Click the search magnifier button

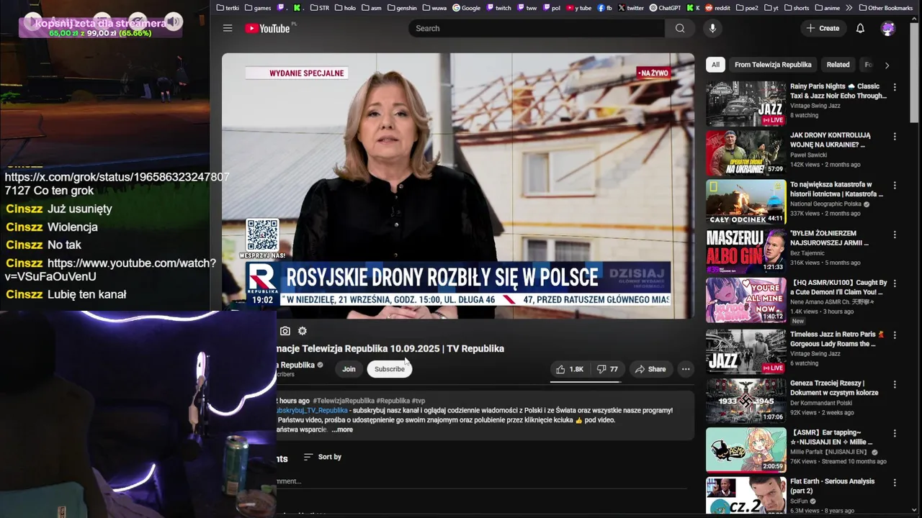point(679,28)
